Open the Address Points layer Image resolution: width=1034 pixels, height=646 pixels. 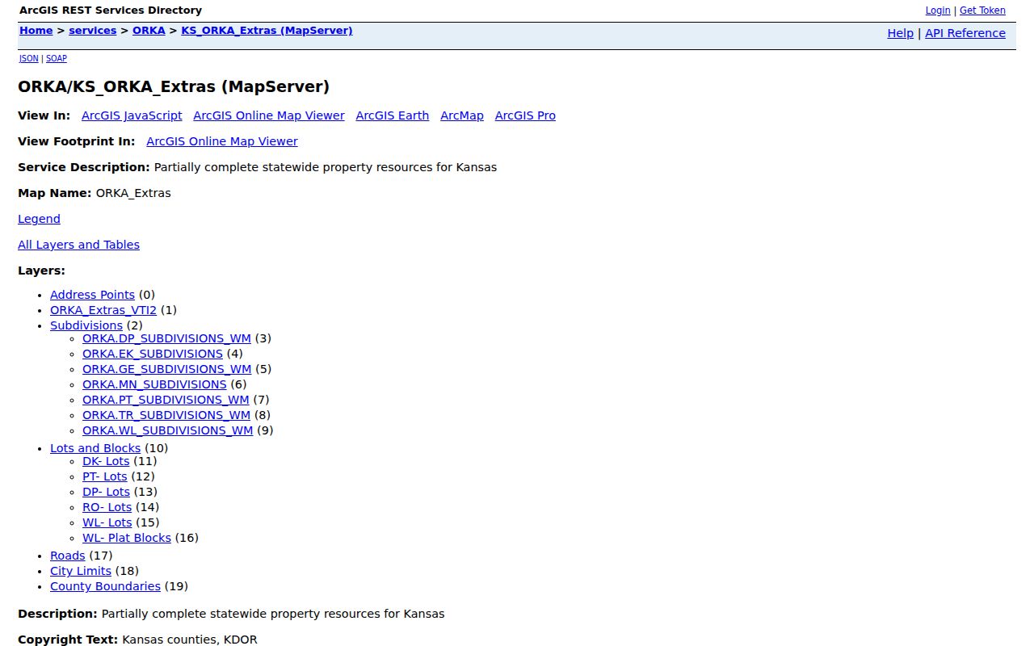pyautogui.click(x=92, y=295)
